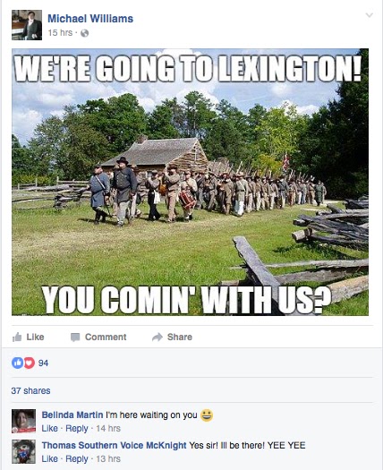View the 94 reactions count

[x=43, y=363]
